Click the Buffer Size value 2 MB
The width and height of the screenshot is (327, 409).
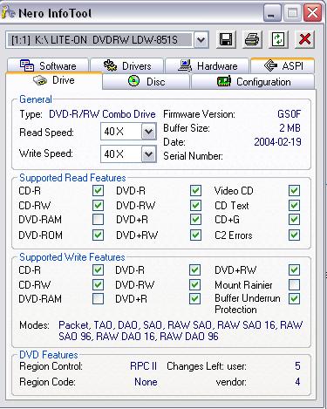coord(290,128)
